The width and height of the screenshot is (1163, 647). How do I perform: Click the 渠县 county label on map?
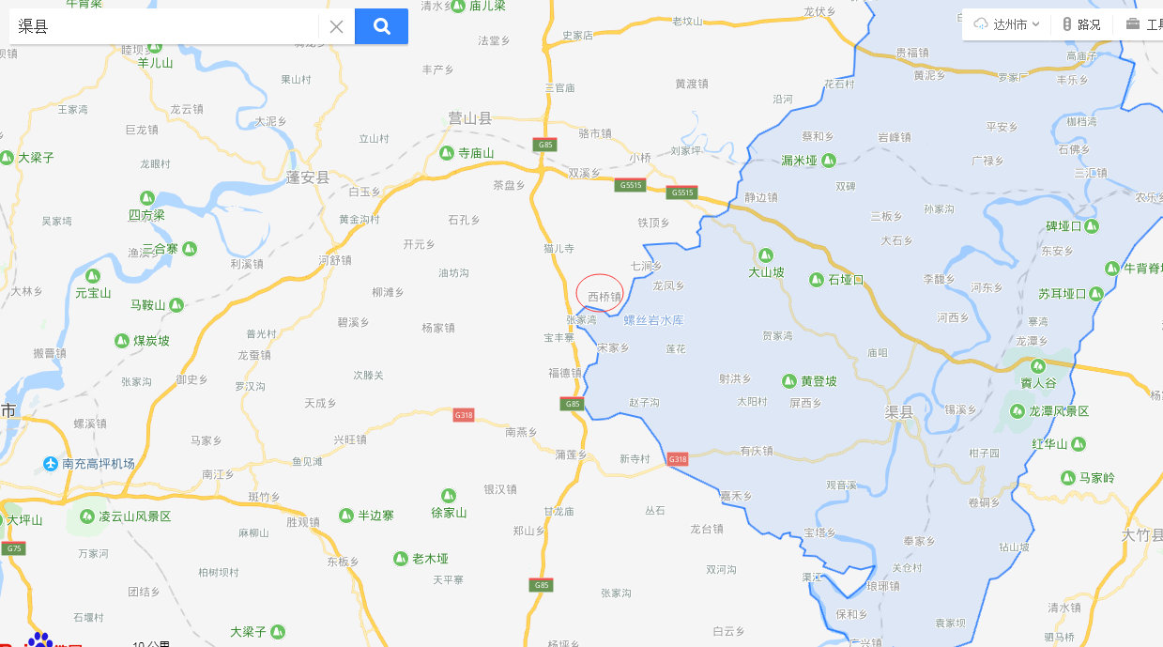(899, 412)
